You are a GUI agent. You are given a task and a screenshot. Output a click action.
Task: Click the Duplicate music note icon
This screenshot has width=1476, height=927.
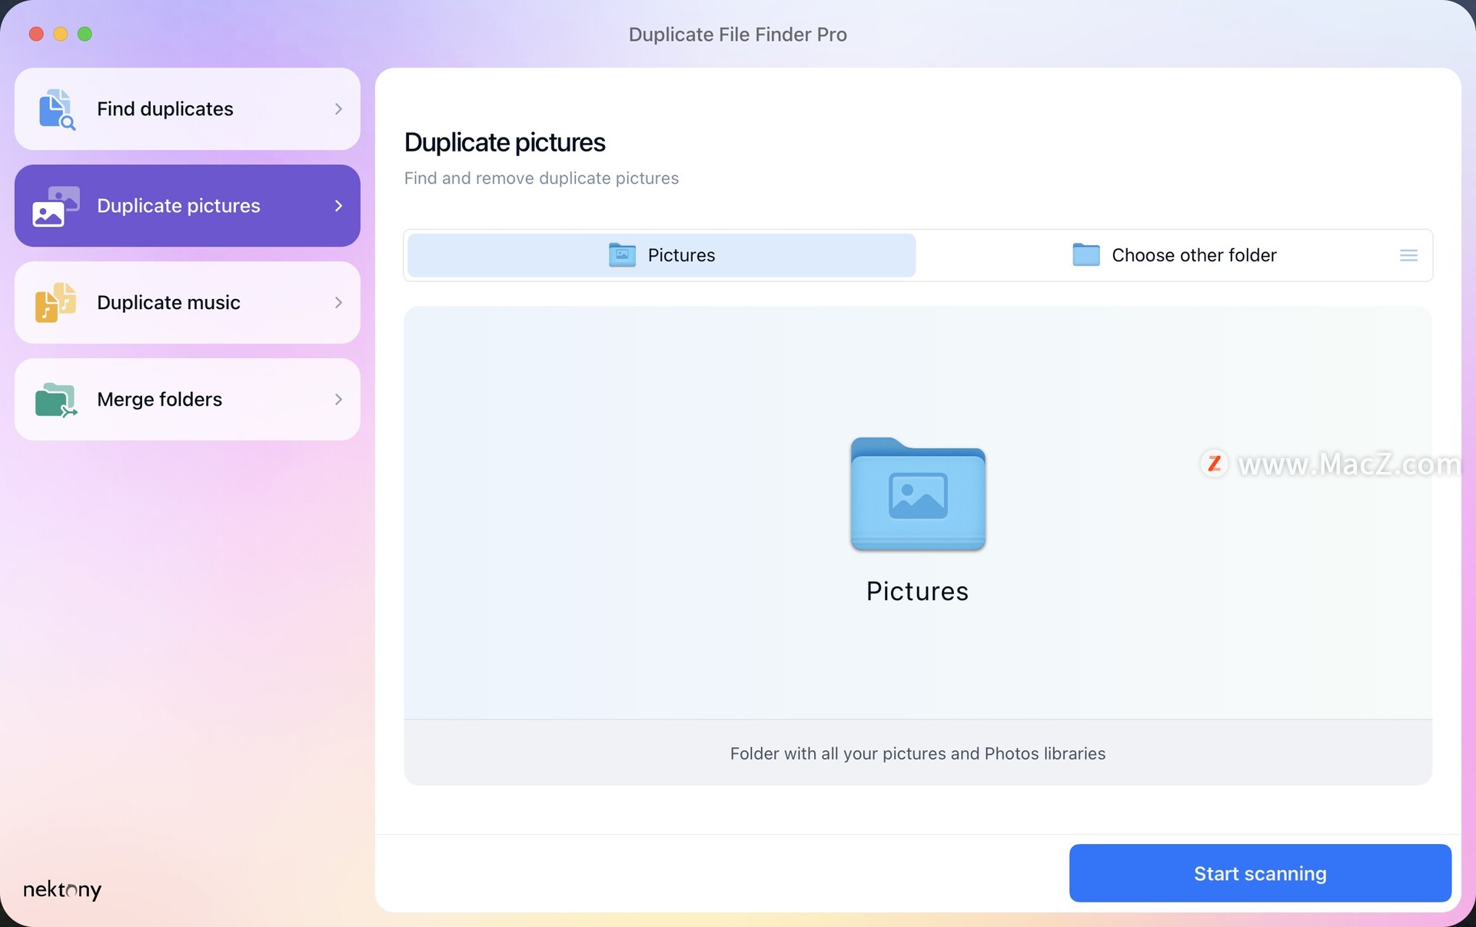[55, 303]
